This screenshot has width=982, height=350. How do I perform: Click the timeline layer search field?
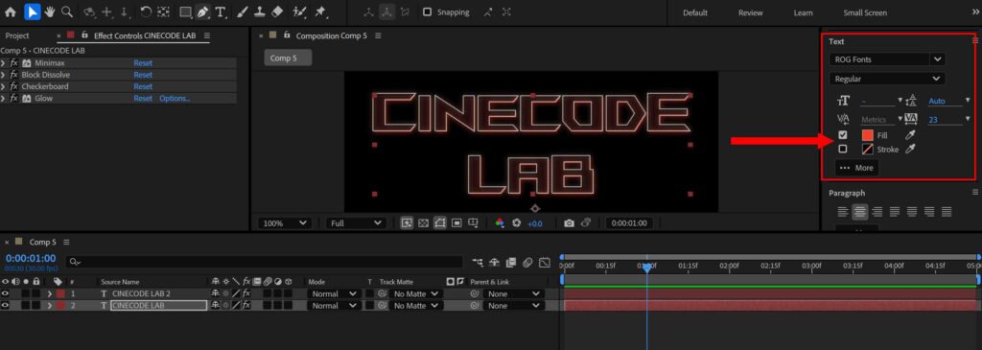pos(265,263)
